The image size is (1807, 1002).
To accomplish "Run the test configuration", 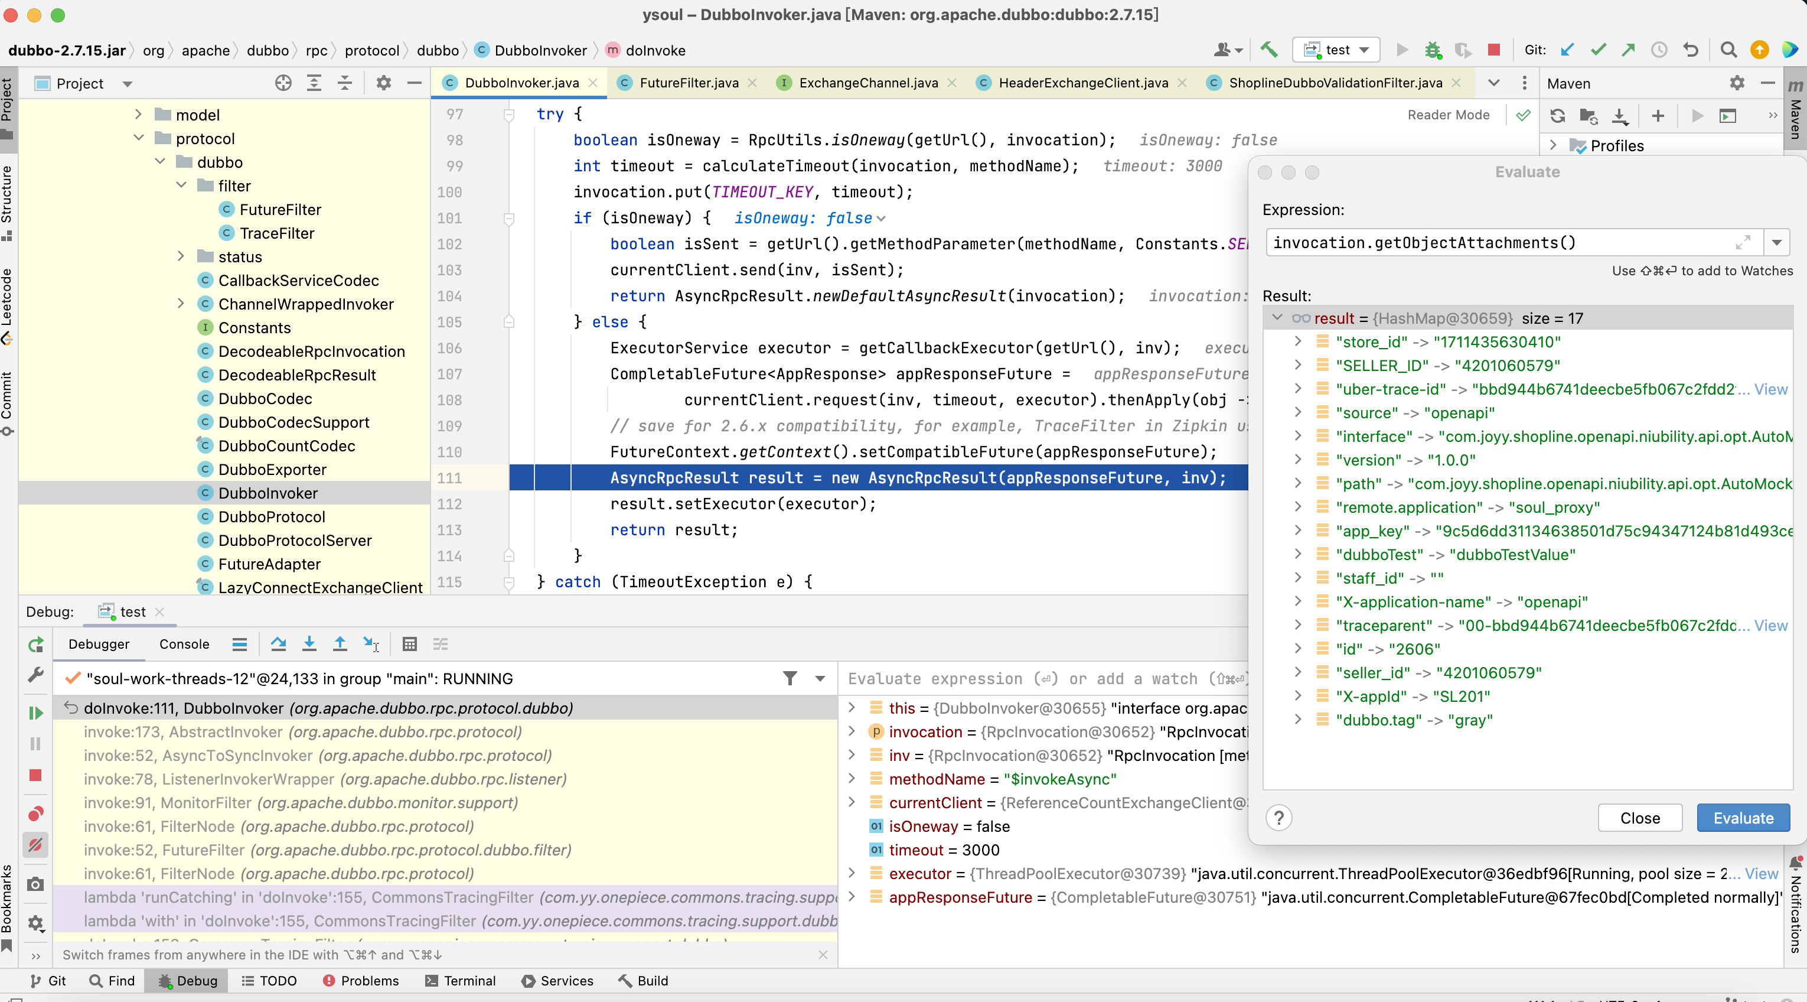I will 1401,50.
